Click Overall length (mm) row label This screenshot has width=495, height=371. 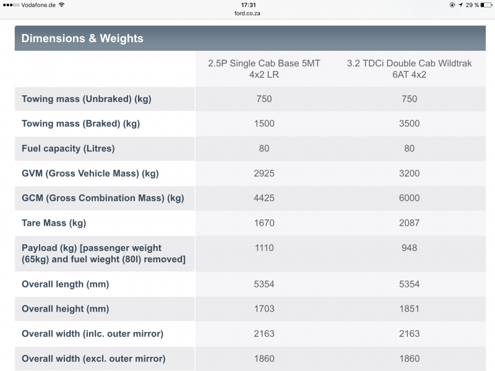coord(65,284)
